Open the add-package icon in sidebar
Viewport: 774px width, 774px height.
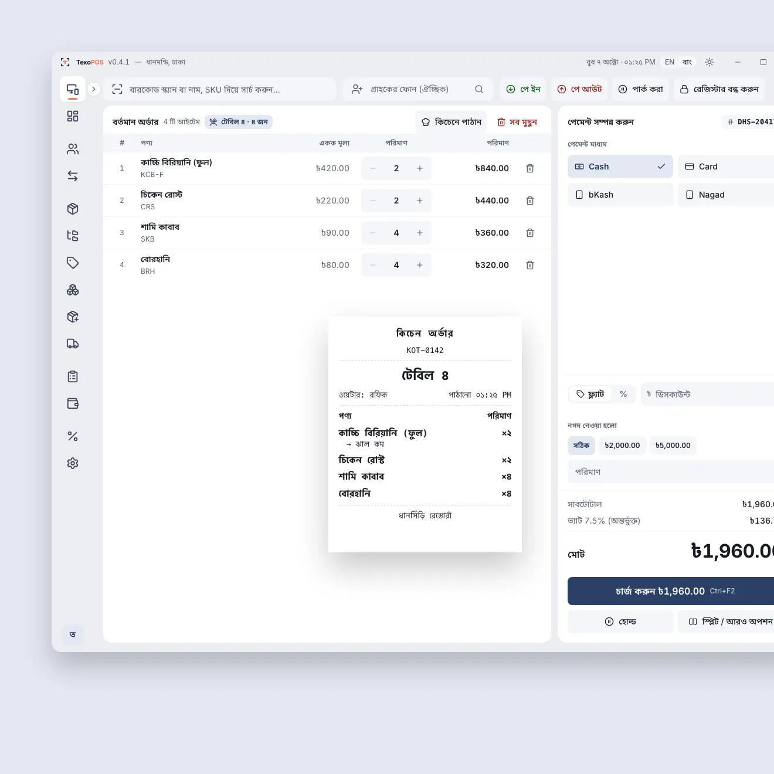pos(73,317)
